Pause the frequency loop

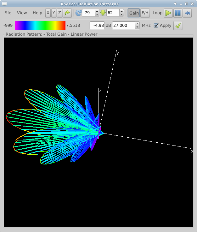click(x=178, y=13)
